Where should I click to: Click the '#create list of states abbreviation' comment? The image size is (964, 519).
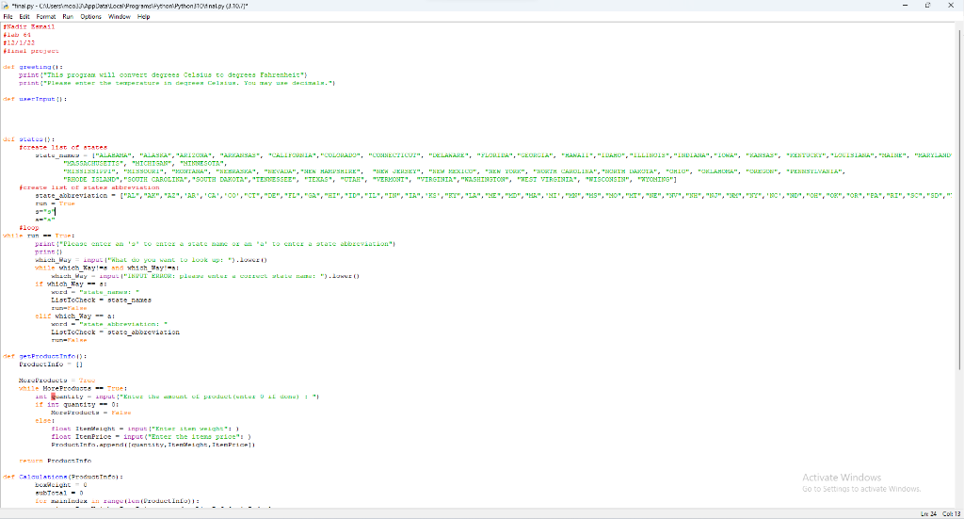89,187
